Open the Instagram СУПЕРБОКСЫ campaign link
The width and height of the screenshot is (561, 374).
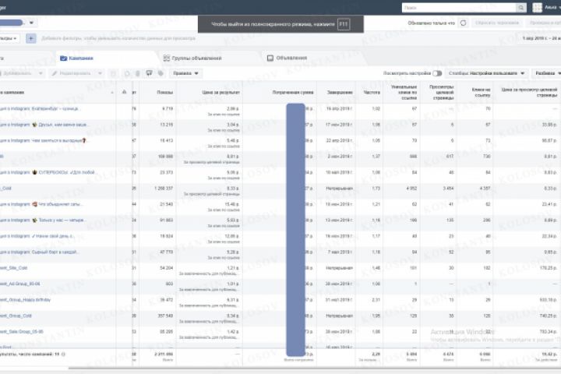[x=48, y=172]
